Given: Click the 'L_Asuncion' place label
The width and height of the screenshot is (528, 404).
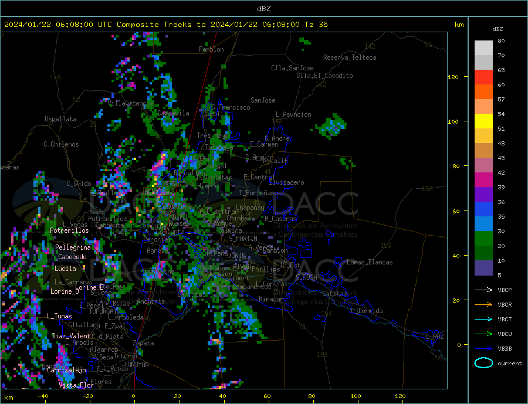Looking at the screenshot, I should (293, 114).
